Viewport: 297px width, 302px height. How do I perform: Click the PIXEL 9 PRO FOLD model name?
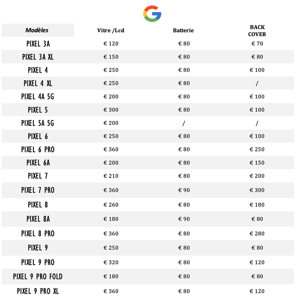pyautogui.click(x=38, y=277)
